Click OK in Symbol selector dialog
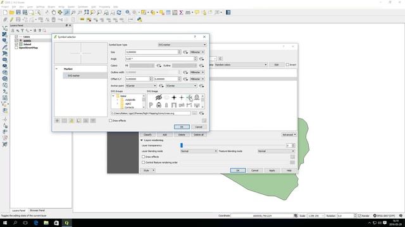This screenshot has height=227, width=405. pyautogui.click(x=182, y=127)
